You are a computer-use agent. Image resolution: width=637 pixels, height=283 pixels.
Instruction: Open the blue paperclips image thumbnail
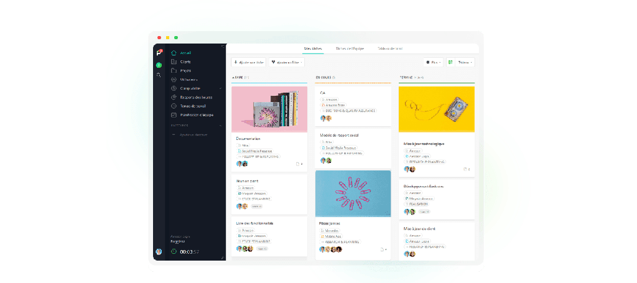353,193
